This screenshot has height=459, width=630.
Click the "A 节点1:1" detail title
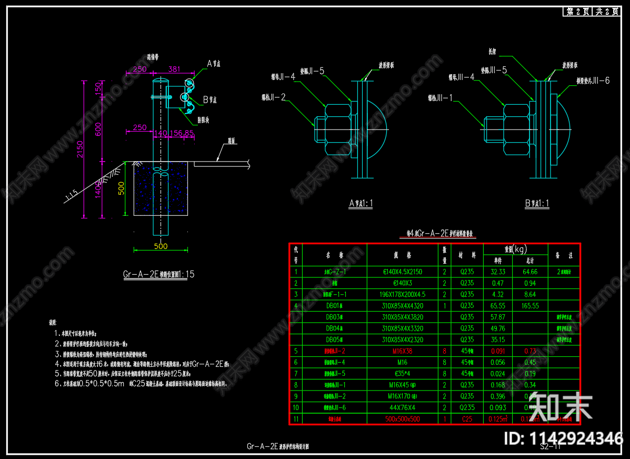361,203
